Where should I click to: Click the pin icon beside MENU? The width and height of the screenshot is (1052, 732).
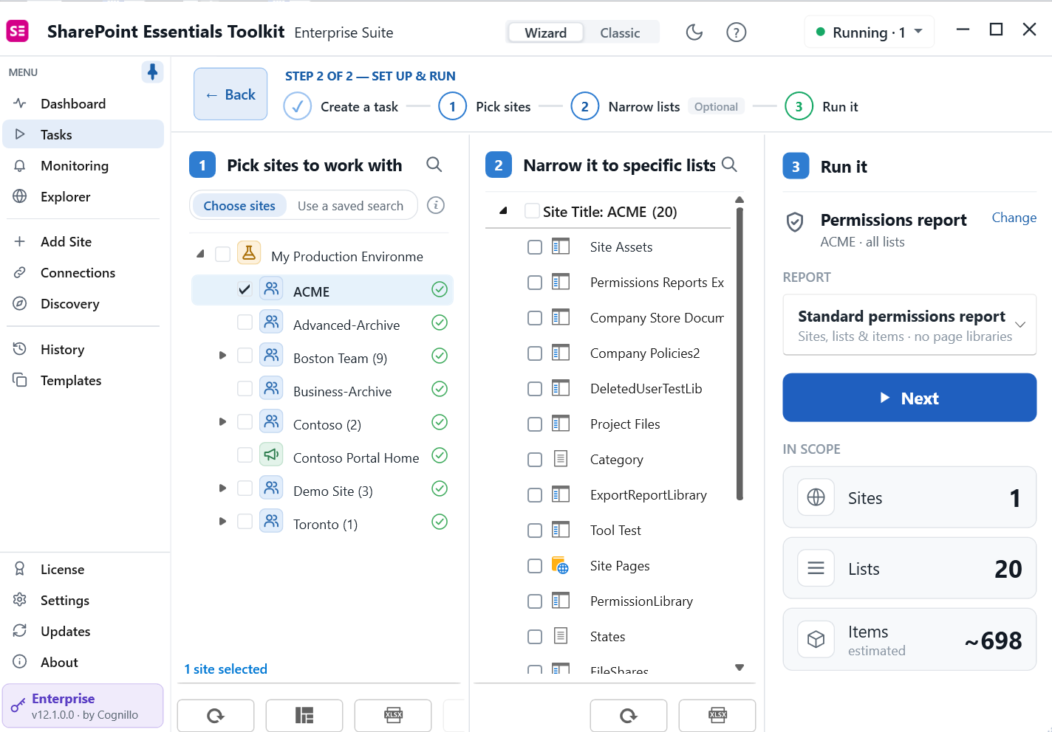tap(152, 72)
